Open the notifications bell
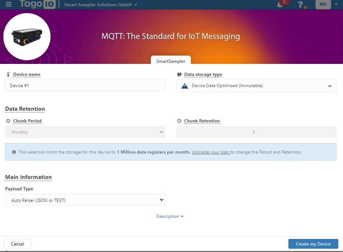343x252 pixels. pos(280,4)
